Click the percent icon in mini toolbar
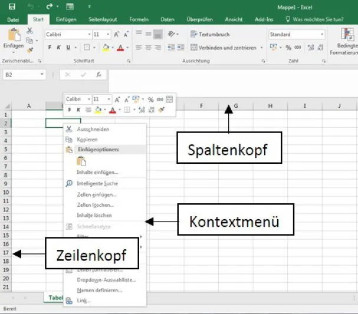Viewport: 358px width, 314px height. 150,100
